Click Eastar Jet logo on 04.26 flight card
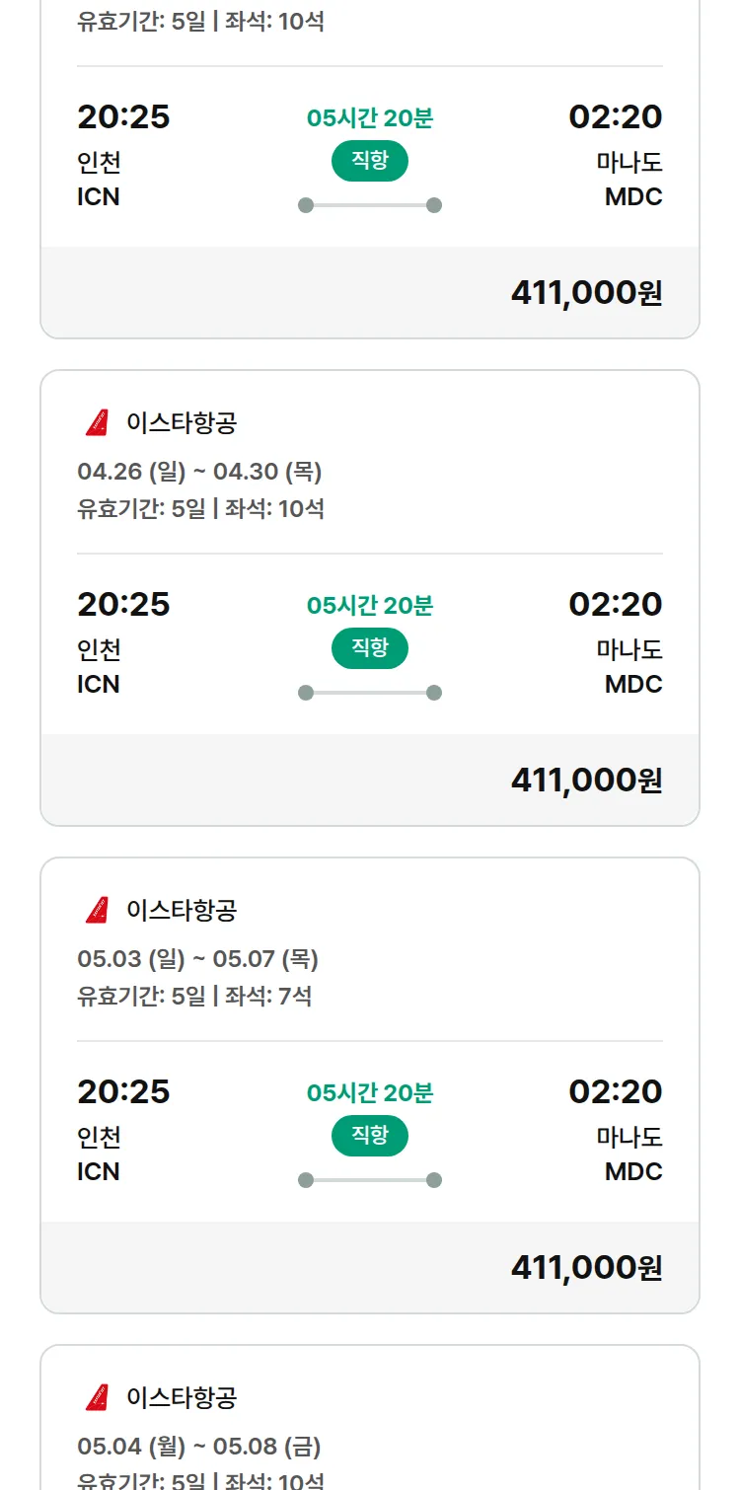The image size is (740, 1490). [97, 423]
